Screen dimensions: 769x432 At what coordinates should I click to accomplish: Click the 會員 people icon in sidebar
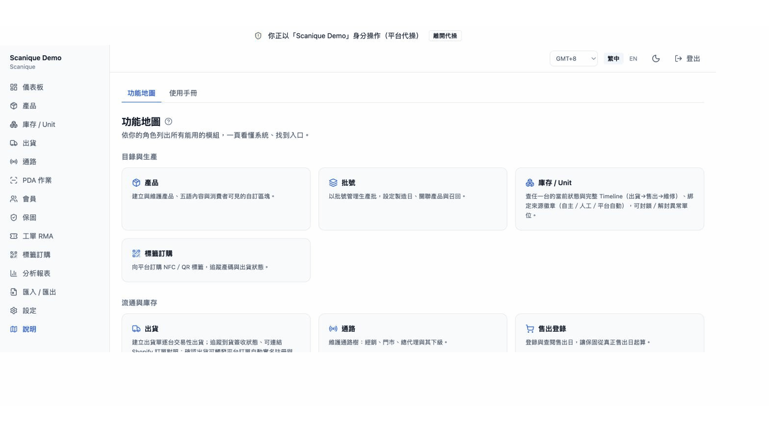point(13,199)
